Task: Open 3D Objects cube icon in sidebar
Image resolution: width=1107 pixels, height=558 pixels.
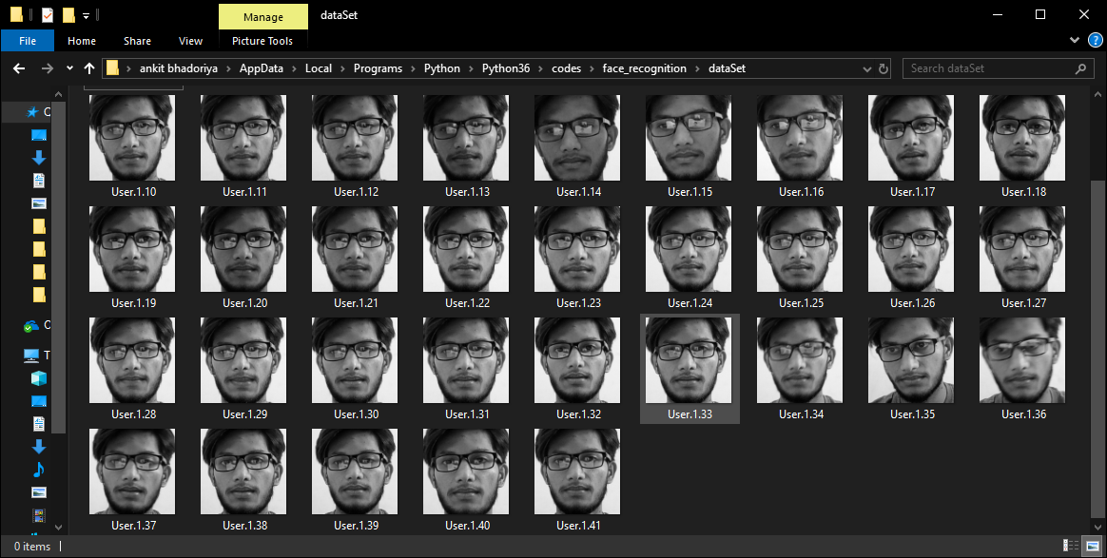Action: coord(39,378)
